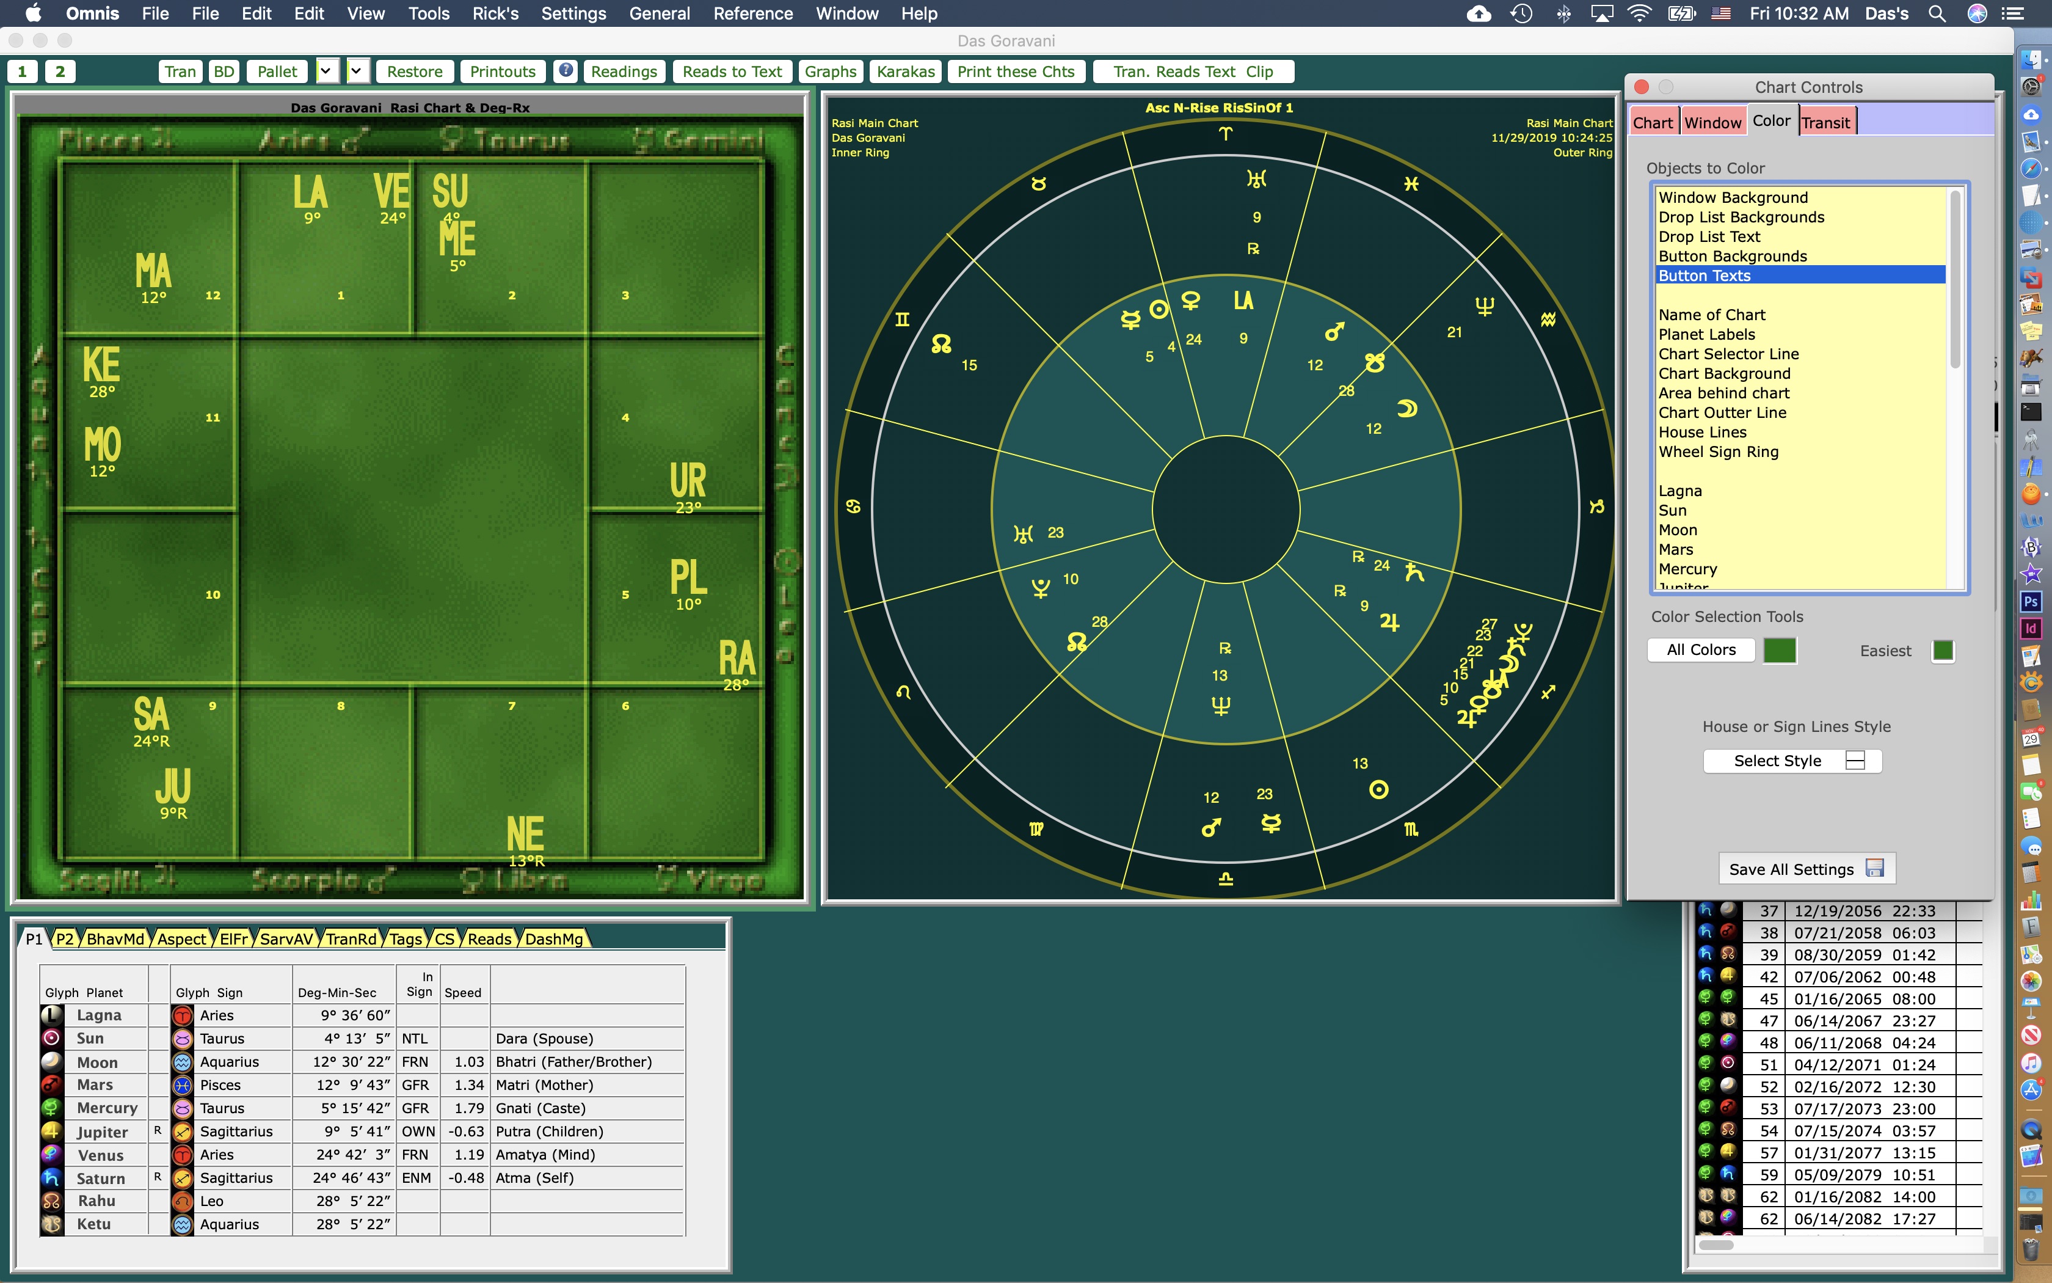Open the BhavMd tab in data panel
The height and width of the screenshot is (1283, 2052).
(x=115, y=938)
